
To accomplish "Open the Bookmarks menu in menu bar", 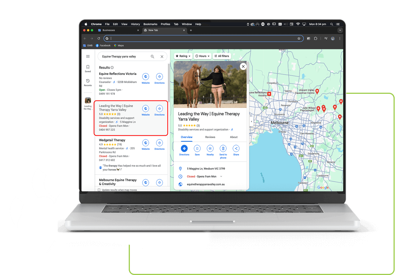I will [150, 24].
